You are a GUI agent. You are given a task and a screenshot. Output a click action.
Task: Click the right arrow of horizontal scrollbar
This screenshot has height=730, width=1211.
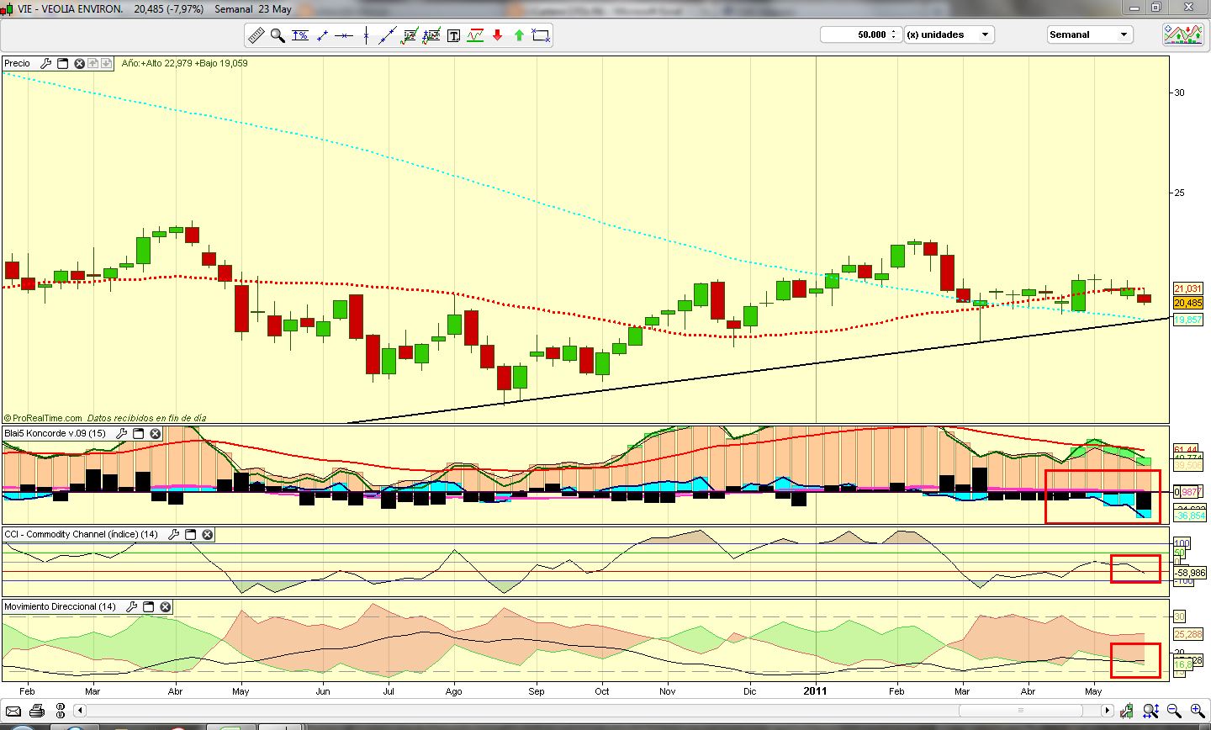[x=1108, y=711]
